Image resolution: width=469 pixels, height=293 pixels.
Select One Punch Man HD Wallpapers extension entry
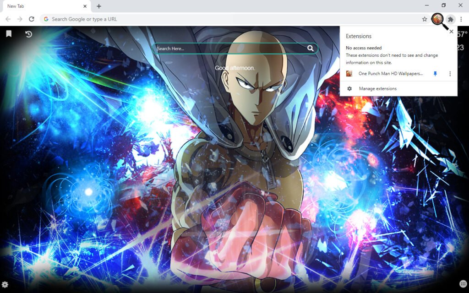(391, 74)
